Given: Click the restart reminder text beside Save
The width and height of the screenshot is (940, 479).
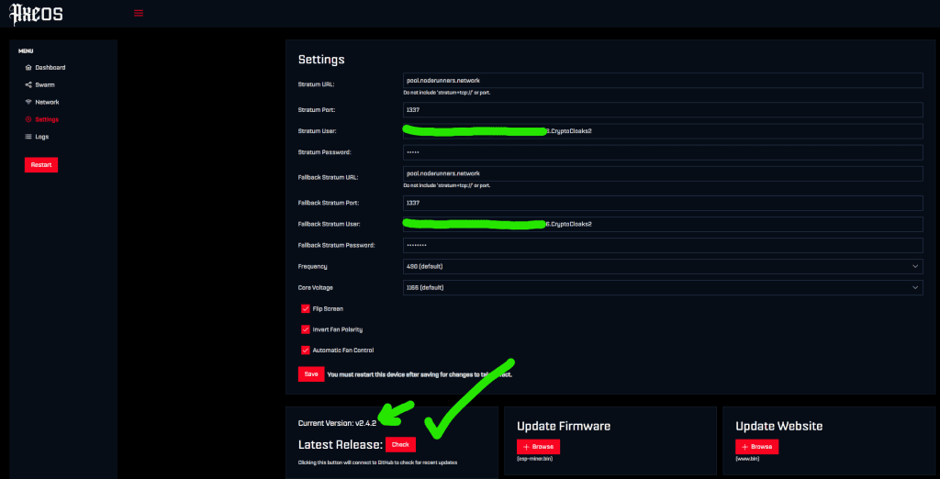Looking at the screenshot, I should pos(420,374).
